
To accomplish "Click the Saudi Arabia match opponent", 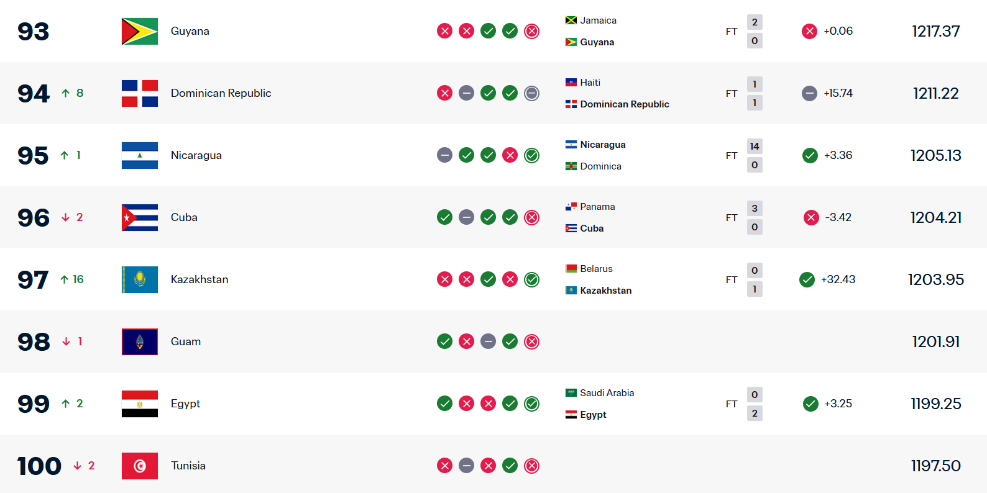I will (607, 393).
